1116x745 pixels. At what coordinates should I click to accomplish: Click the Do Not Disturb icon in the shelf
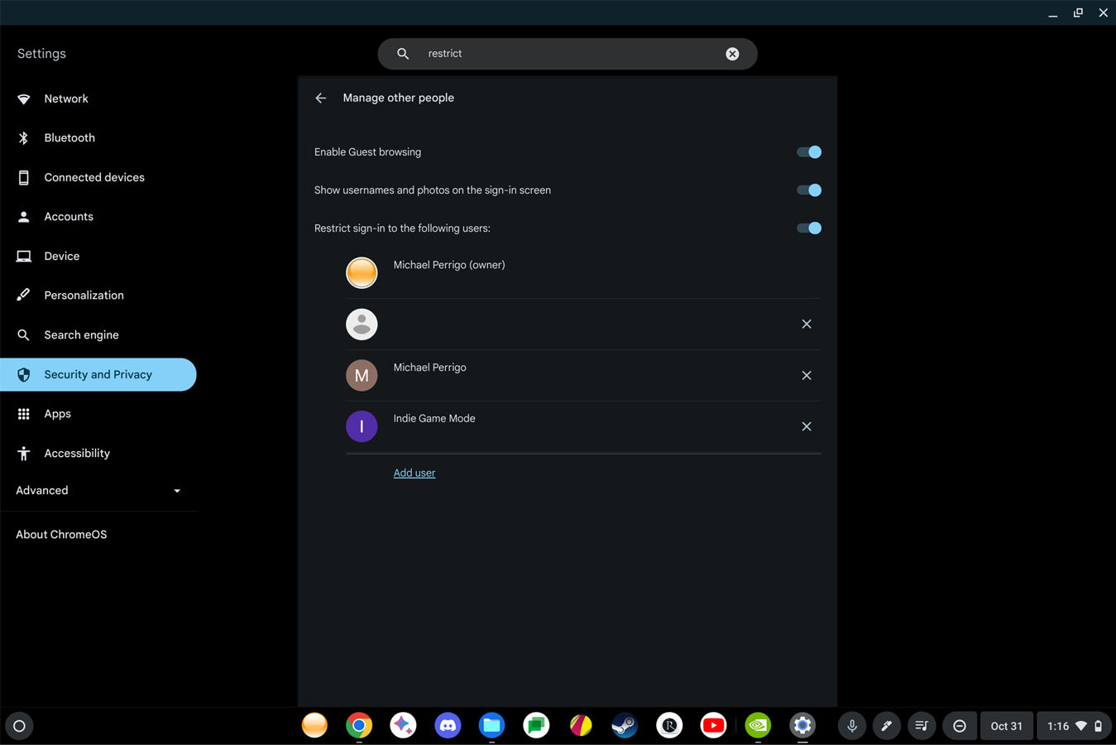960,726
